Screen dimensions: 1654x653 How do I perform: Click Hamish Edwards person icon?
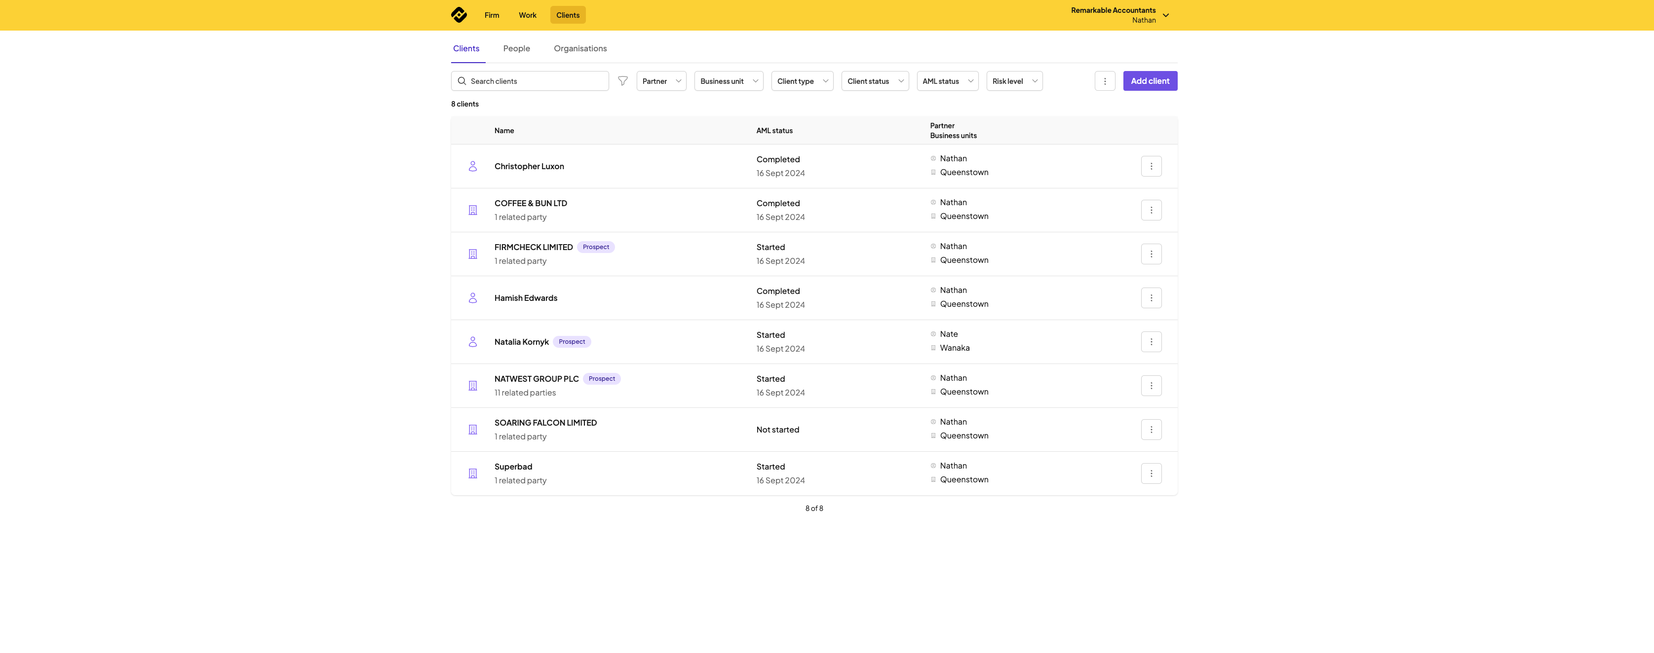(472, 297)
